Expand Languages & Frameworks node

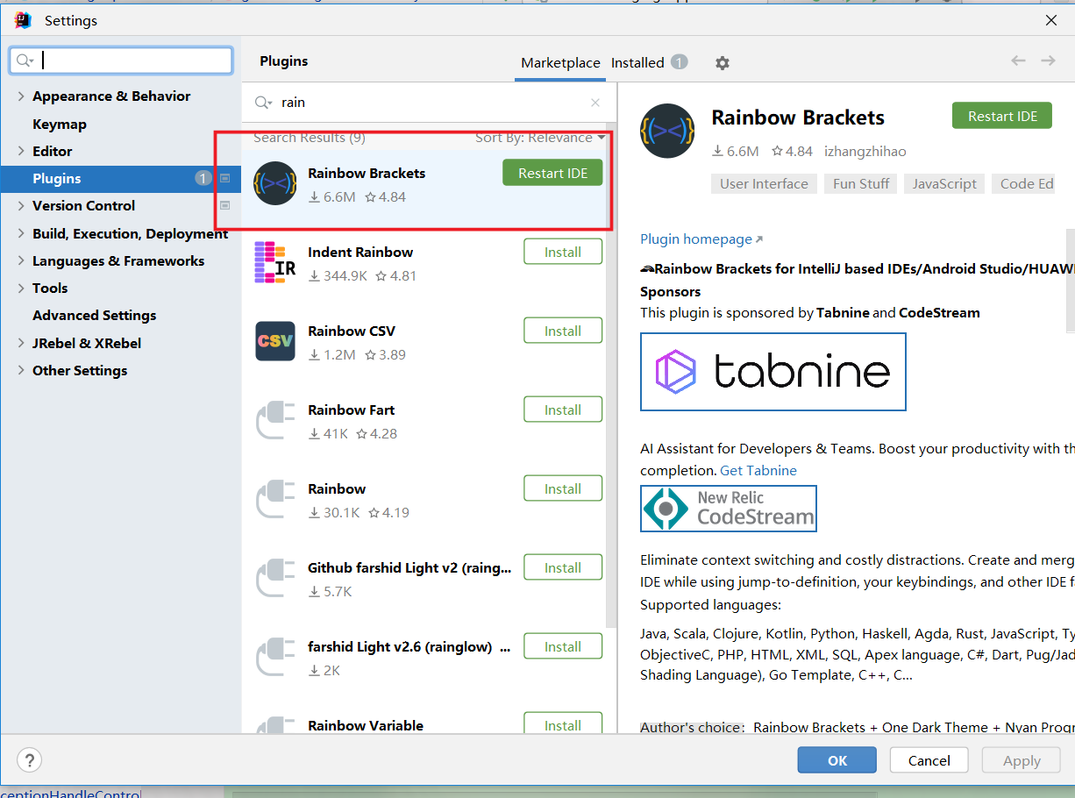click(21, 261)
